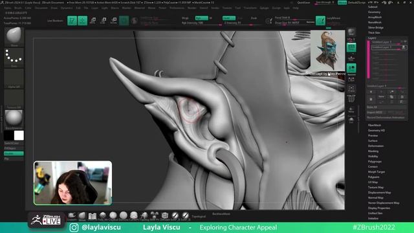Open the Material menu
Image resolution: width=414 pixels, height=233 pixels.
tap(140, 8)
